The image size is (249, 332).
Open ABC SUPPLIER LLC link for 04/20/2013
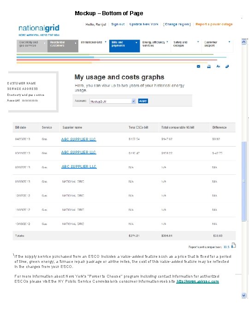coord(78,139)
